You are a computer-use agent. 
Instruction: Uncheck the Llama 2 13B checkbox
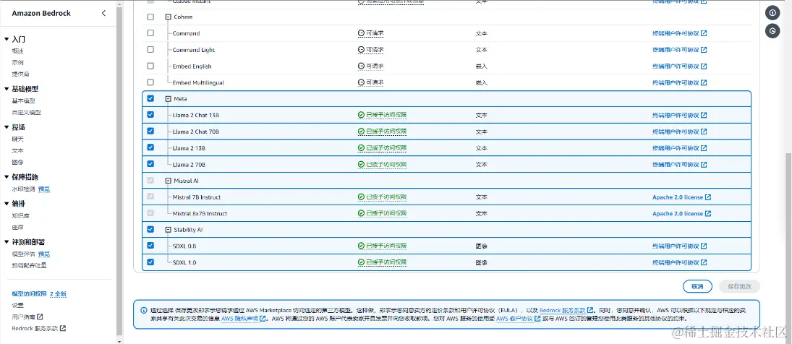coord(150,147)
